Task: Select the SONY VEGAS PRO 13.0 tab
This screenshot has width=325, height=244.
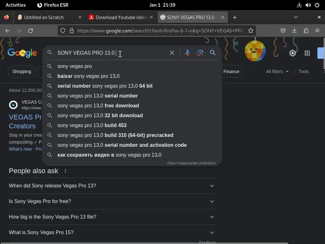Action: [193, 17]
